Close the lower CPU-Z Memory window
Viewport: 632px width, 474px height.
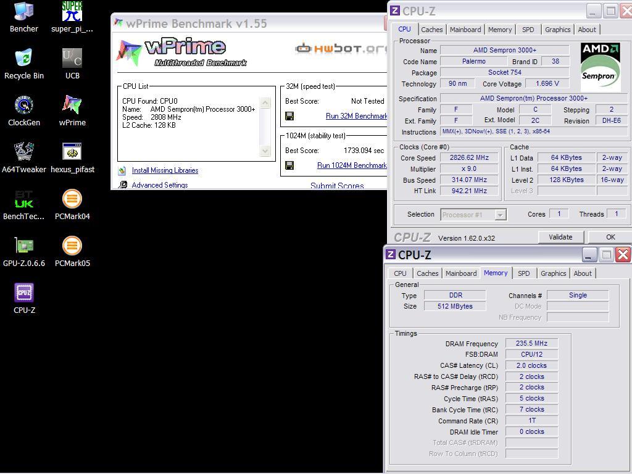click(623, 255)
